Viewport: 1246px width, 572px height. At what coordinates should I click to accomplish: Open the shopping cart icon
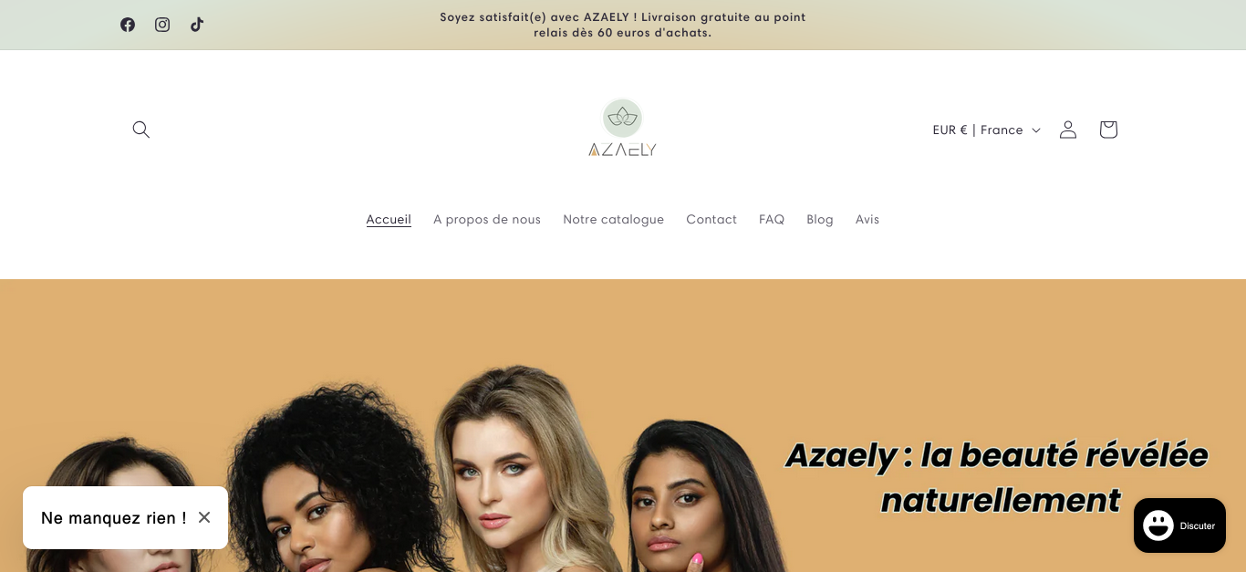click(x=1108, y=130)
